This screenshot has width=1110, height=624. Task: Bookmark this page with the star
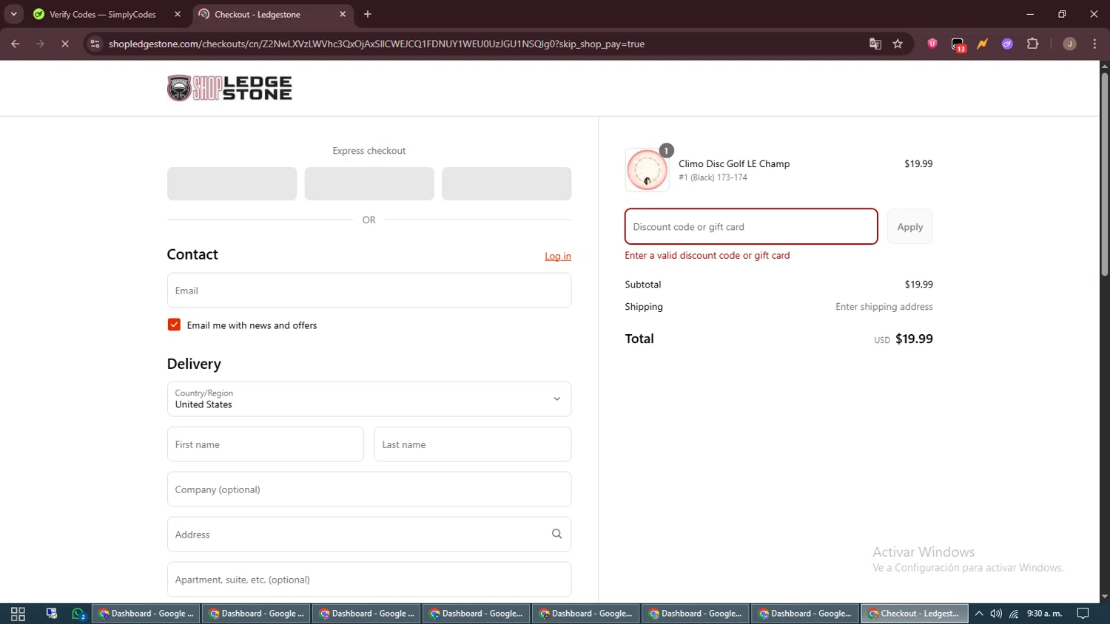click(898, 44)
